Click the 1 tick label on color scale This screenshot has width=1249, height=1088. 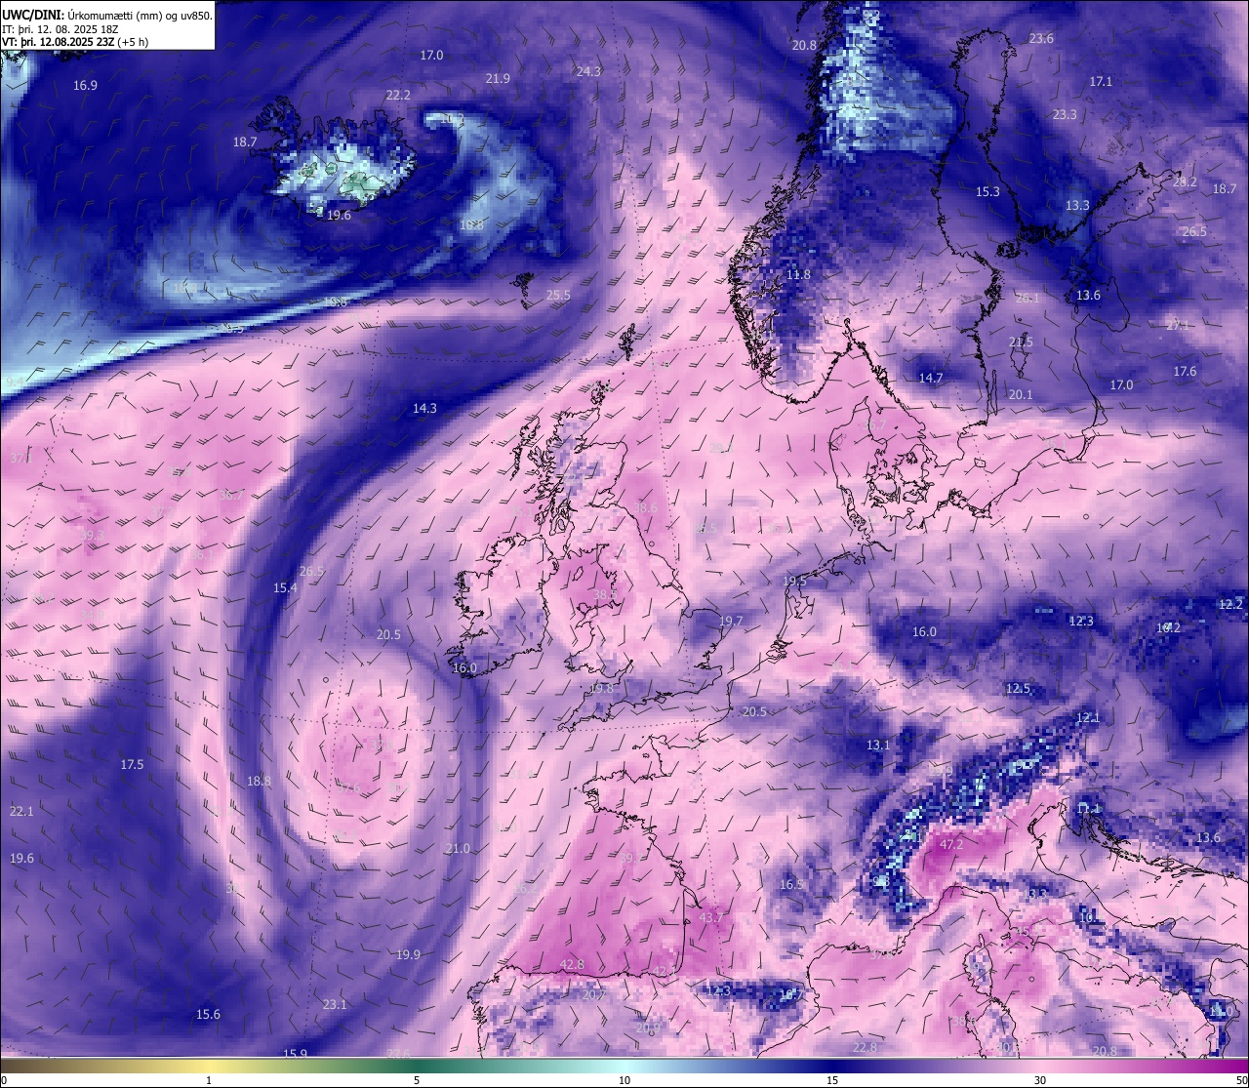[x=209, y=1080]
